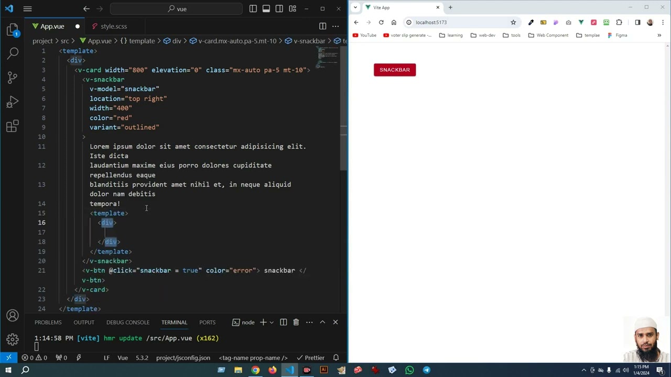Open Source Control in activity bar
The width and height of the screenshot is (671, 377).
point(13,77)
